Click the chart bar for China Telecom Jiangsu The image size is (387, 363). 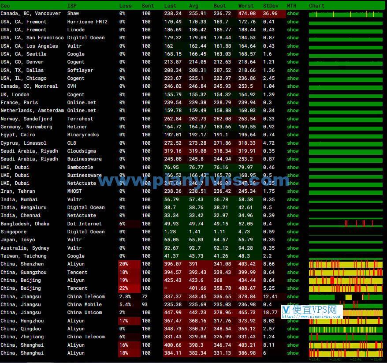click(x=346, y=297)
